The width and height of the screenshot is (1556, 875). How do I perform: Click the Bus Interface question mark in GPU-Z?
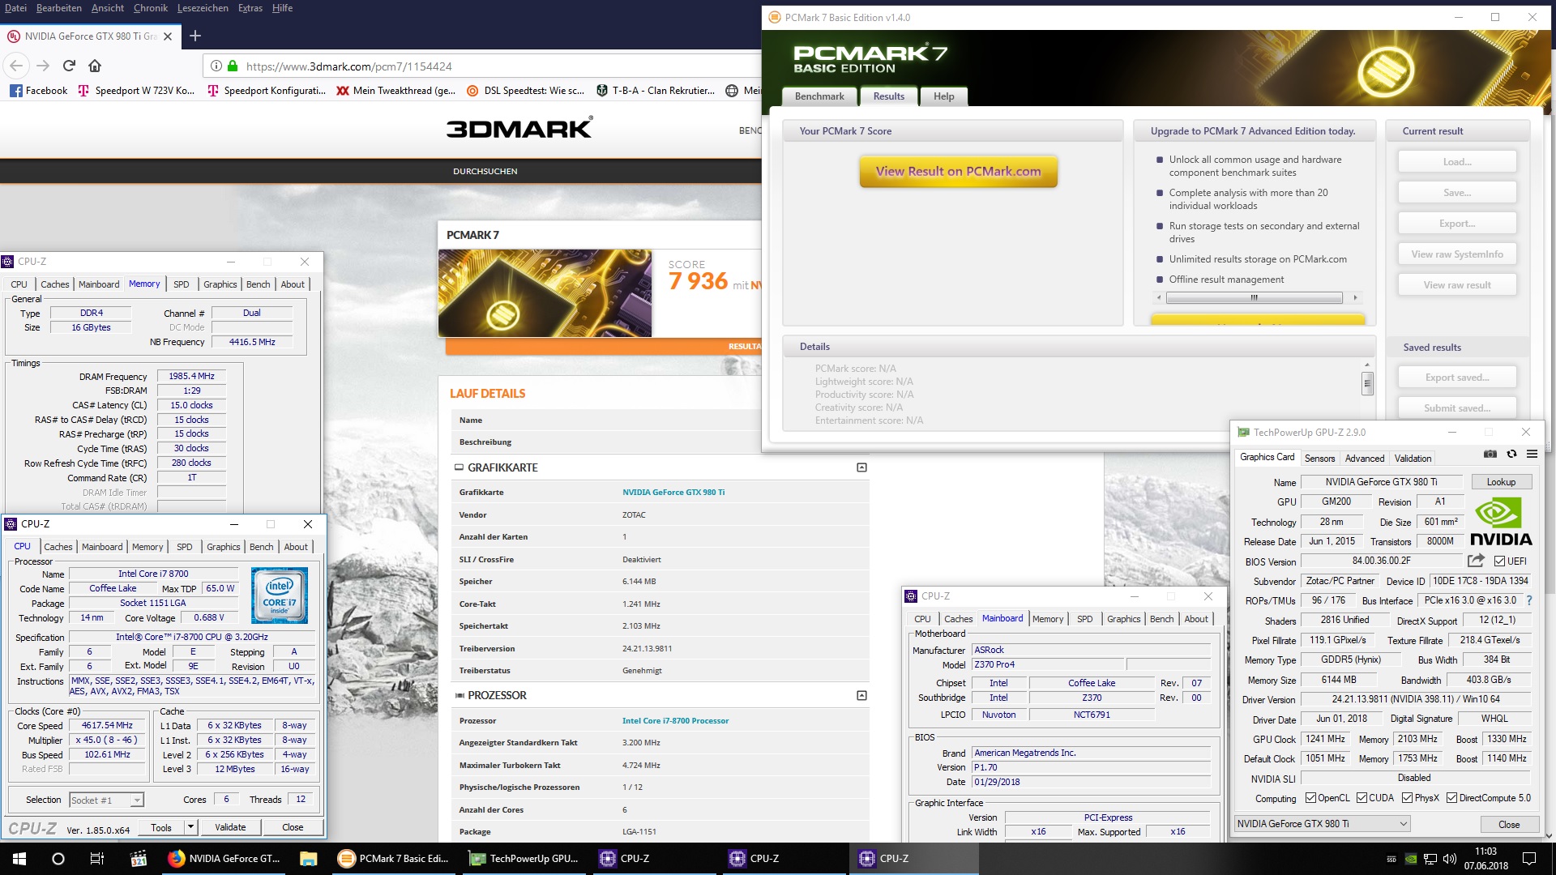coord(1529,601)
